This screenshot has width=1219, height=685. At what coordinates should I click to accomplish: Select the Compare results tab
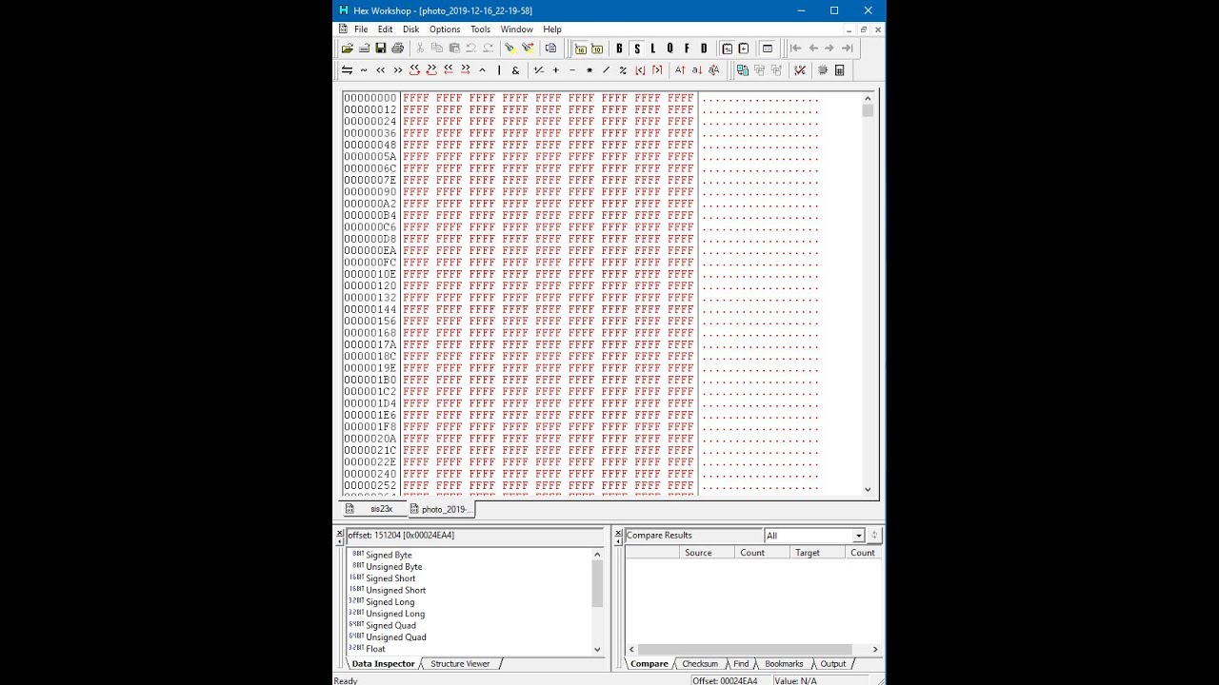(x=649, y=664)
